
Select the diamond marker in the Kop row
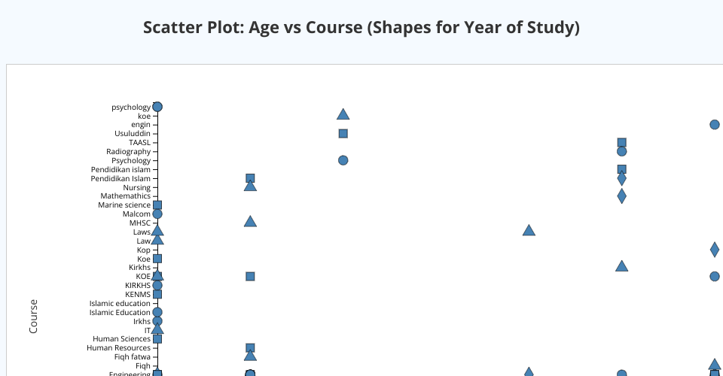pos(714,250)
